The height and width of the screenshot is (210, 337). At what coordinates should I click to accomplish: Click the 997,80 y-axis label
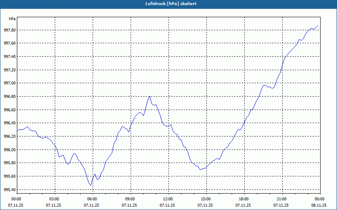point(10,30)
